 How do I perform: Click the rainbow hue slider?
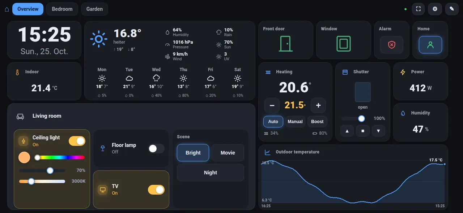(x=60, y=157)
